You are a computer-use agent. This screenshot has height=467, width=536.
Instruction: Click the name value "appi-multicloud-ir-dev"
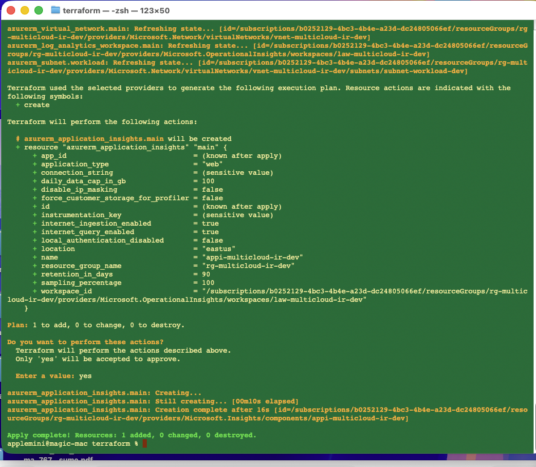(253, 257)
